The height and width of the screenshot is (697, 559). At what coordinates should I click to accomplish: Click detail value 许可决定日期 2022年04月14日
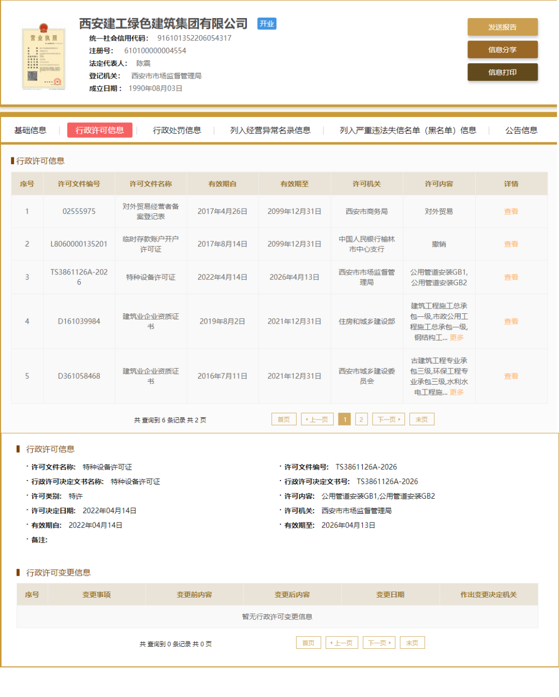click(110, 511)
